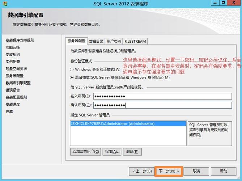The image size is (242, 181).
Task: Select Mixed Mode authentication radio button
Action: click(x=72, y=77)
